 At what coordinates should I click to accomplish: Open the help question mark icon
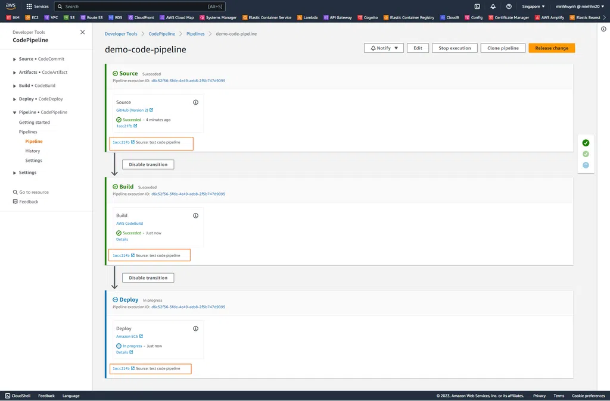coord(509,6)
